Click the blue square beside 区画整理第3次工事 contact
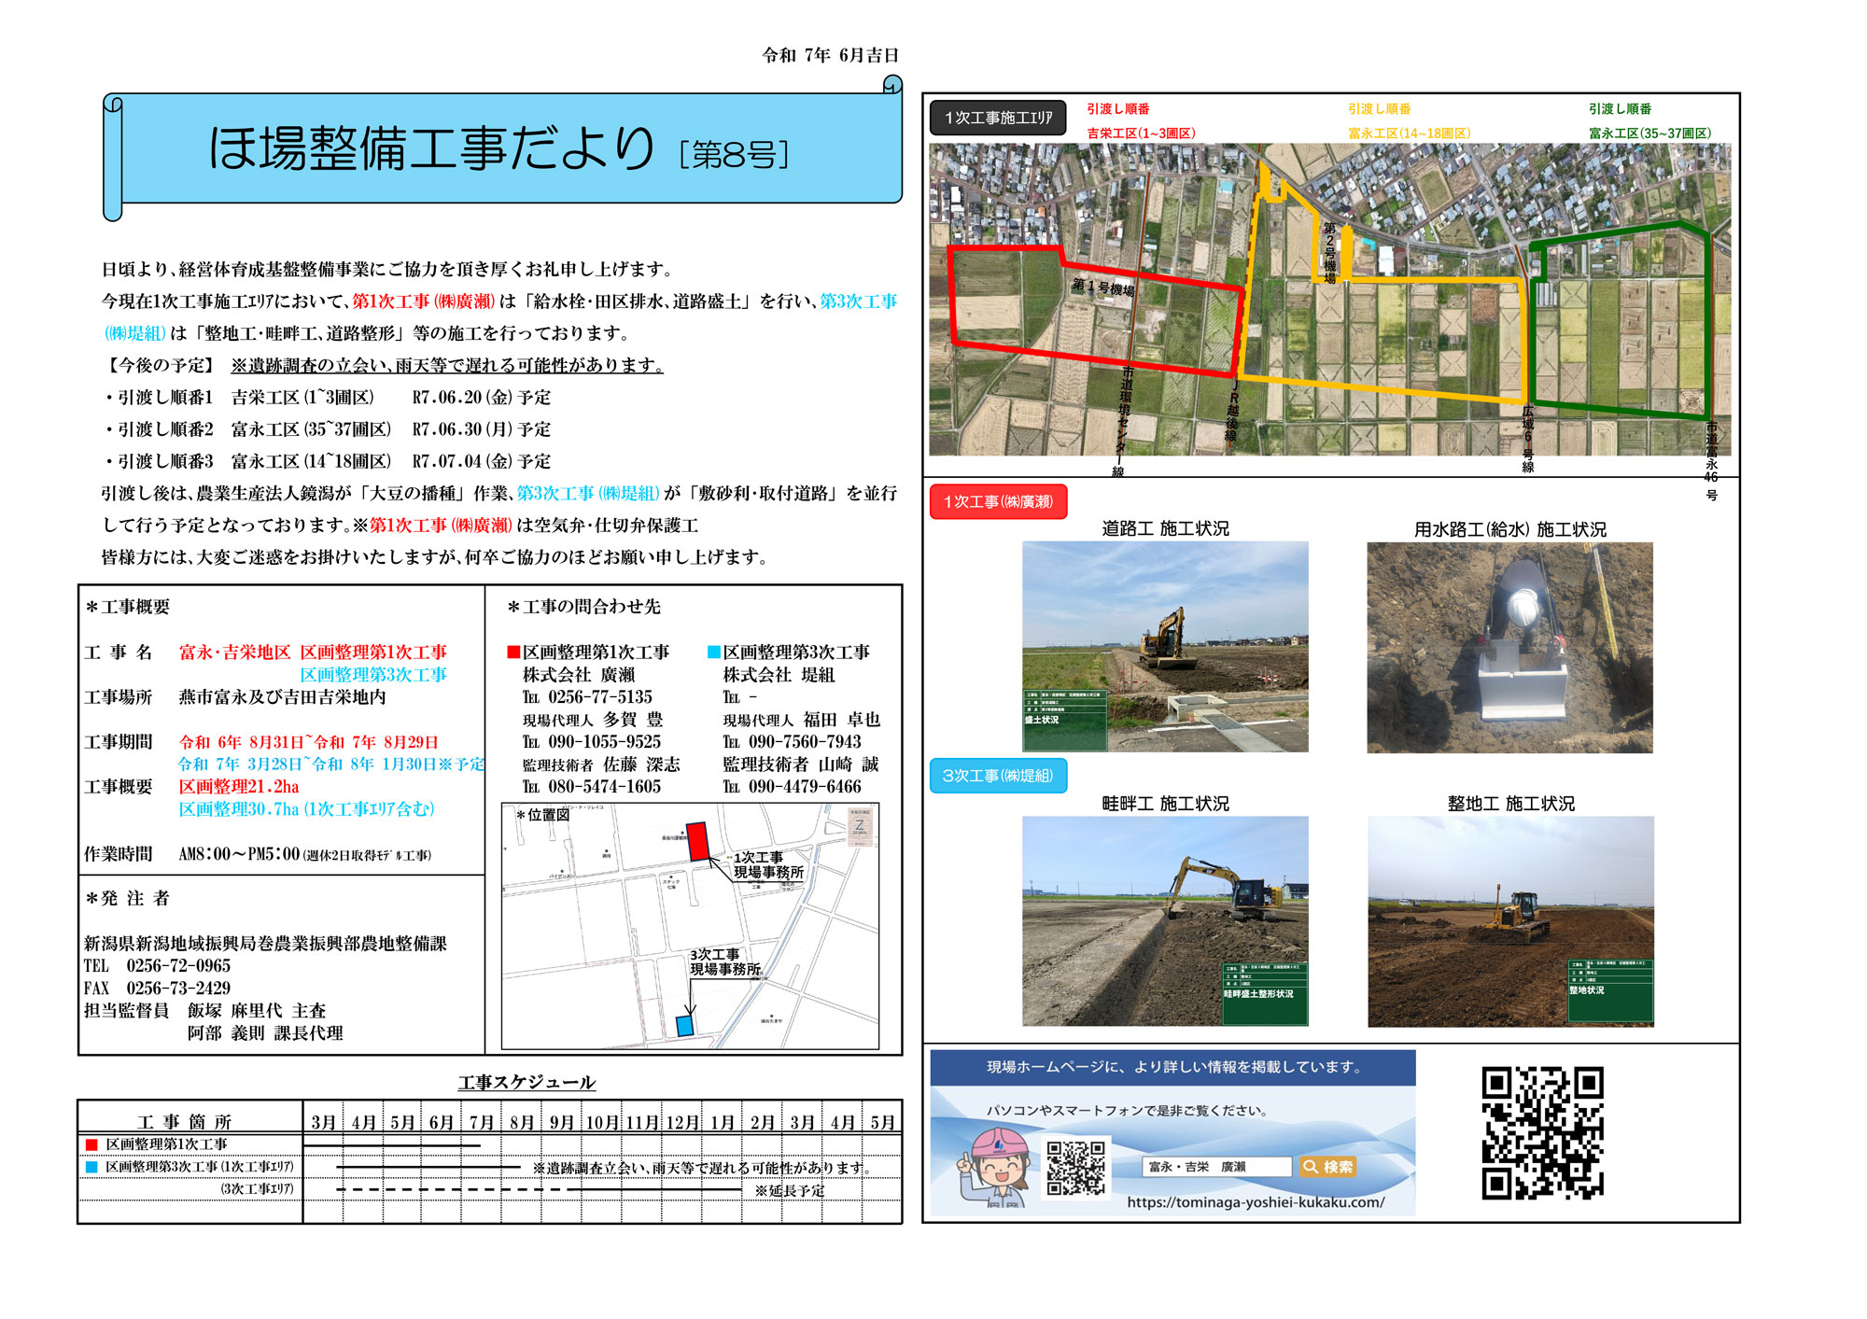 click(714, 652)
